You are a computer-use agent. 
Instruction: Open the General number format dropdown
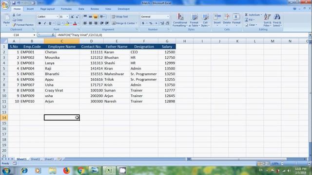point(168,17)
